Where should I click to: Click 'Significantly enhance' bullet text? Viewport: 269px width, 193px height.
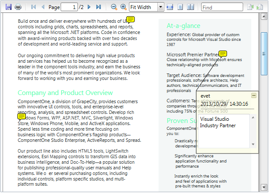tap(194, 156)
